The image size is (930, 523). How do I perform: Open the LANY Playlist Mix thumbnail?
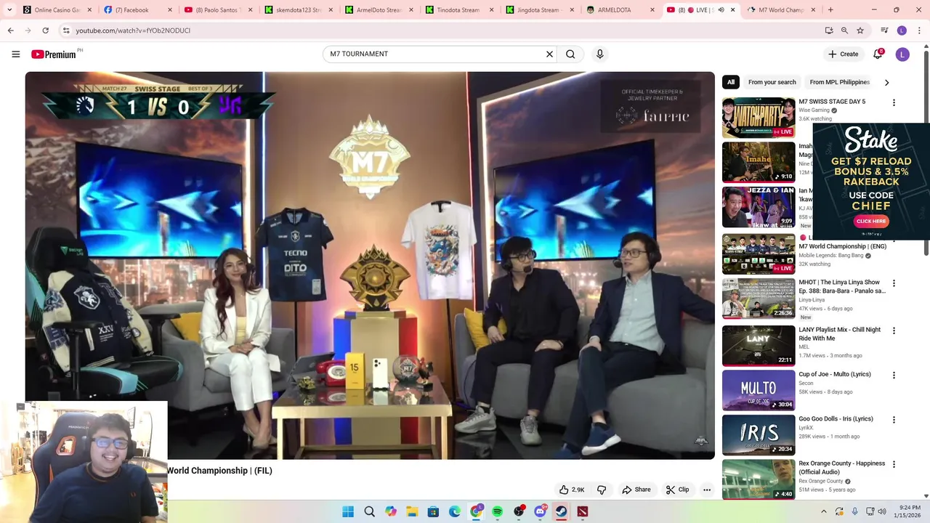(x=759, y=346)
